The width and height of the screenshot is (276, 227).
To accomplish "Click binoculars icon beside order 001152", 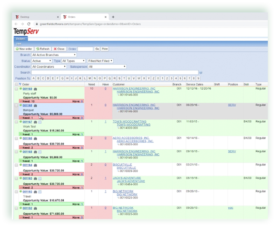I will (35, 208).
